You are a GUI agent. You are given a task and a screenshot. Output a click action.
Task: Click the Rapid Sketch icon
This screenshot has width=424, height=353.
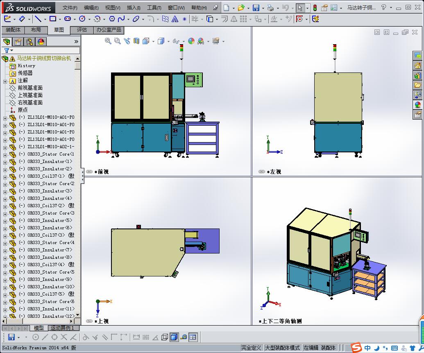315,19
